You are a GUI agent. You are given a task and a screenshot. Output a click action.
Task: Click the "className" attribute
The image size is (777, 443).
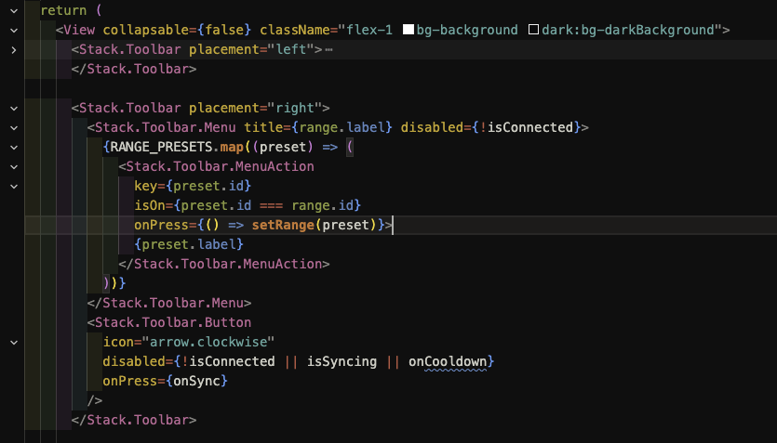(x=295, y=30)
